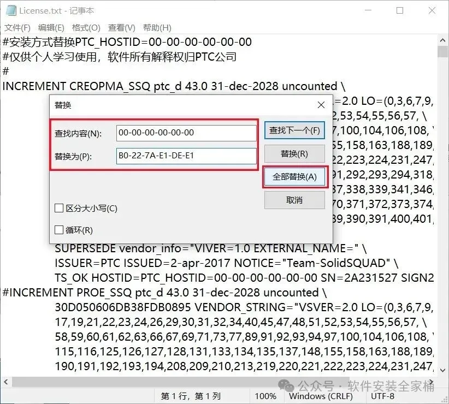Click the 第 1 行, 第 1 列 status entry
Image resolution: width=449 pixels, height=404 pixels.
pyautogui.click(x=191, y=396)
